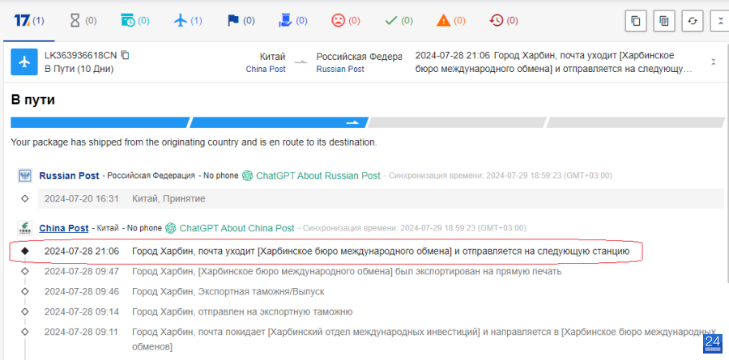Viewport: 729px width, 360px height.
Task: Select the 17 all packages tab
Action: pyautogui.click(x=29, y=21)
